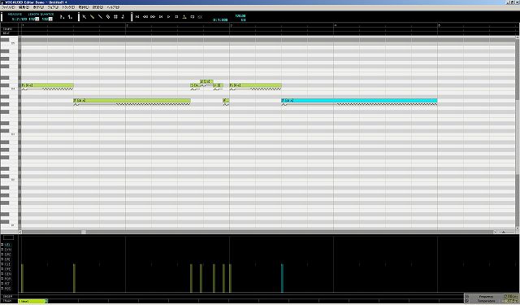The image size is (520, 305).
Task: Click the first note-shaped icon before the pointer tool
Action: [x=63, y=16]
